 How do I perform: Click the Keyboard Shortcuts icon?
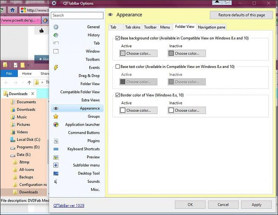click(x=56, y=149)
